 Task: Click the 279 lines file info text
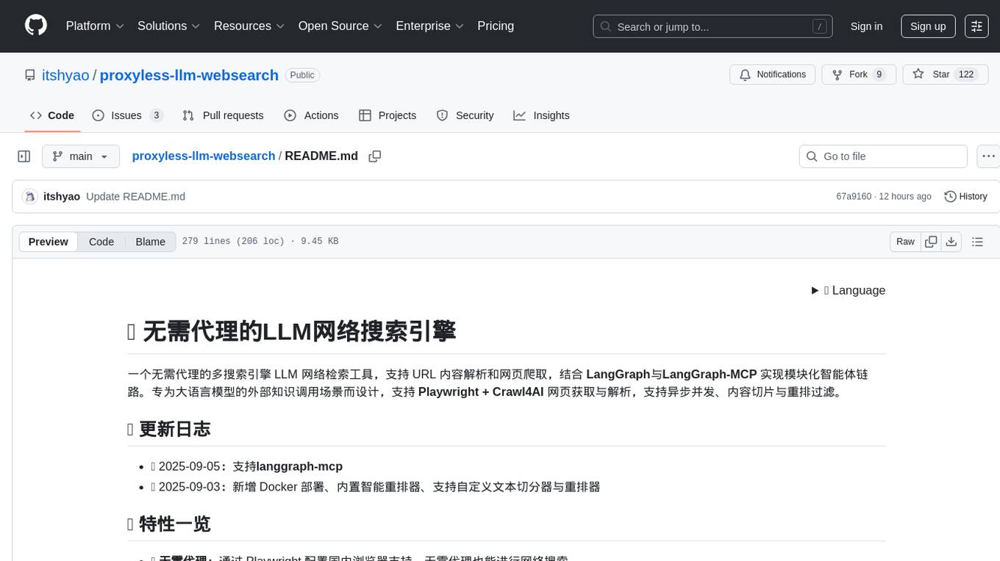click(x=260, y=242)
